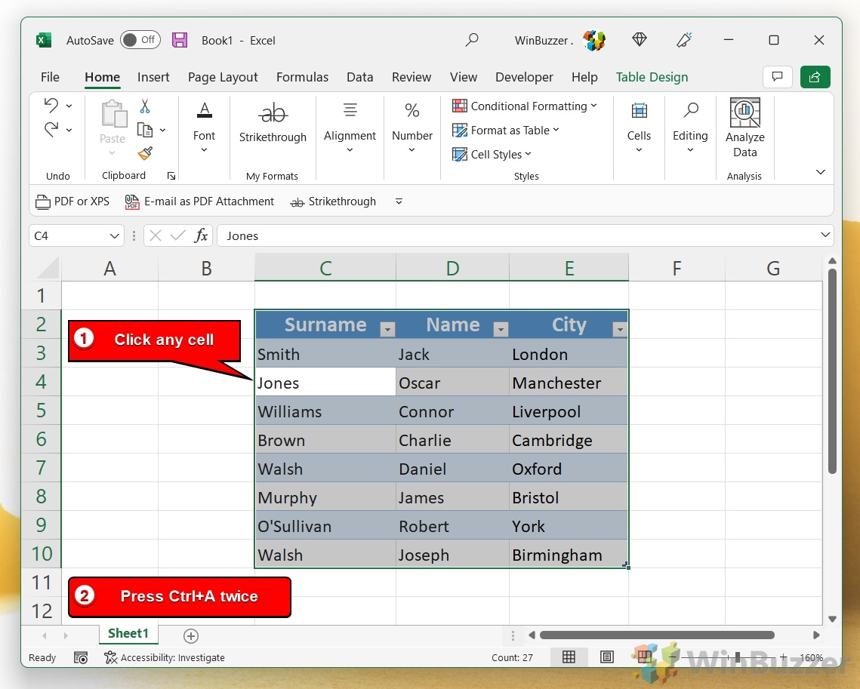The height and width of the screenshot is (689, 860).
Task: Expand the Font group dropdown
Action: tap(204, 149)
